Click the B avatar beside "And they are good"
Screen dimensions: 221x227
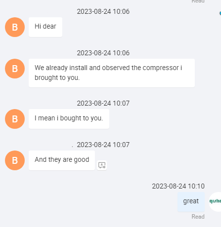(15, 160)
